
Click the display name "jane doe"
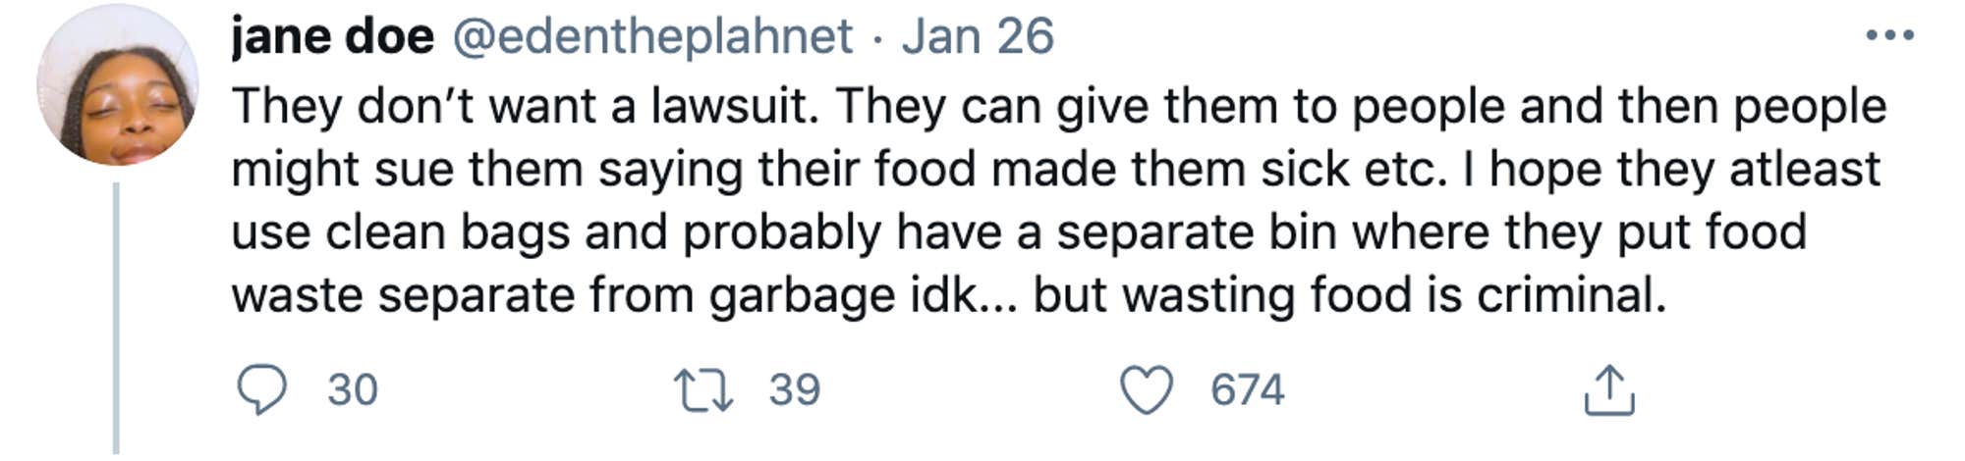[332, 37]
